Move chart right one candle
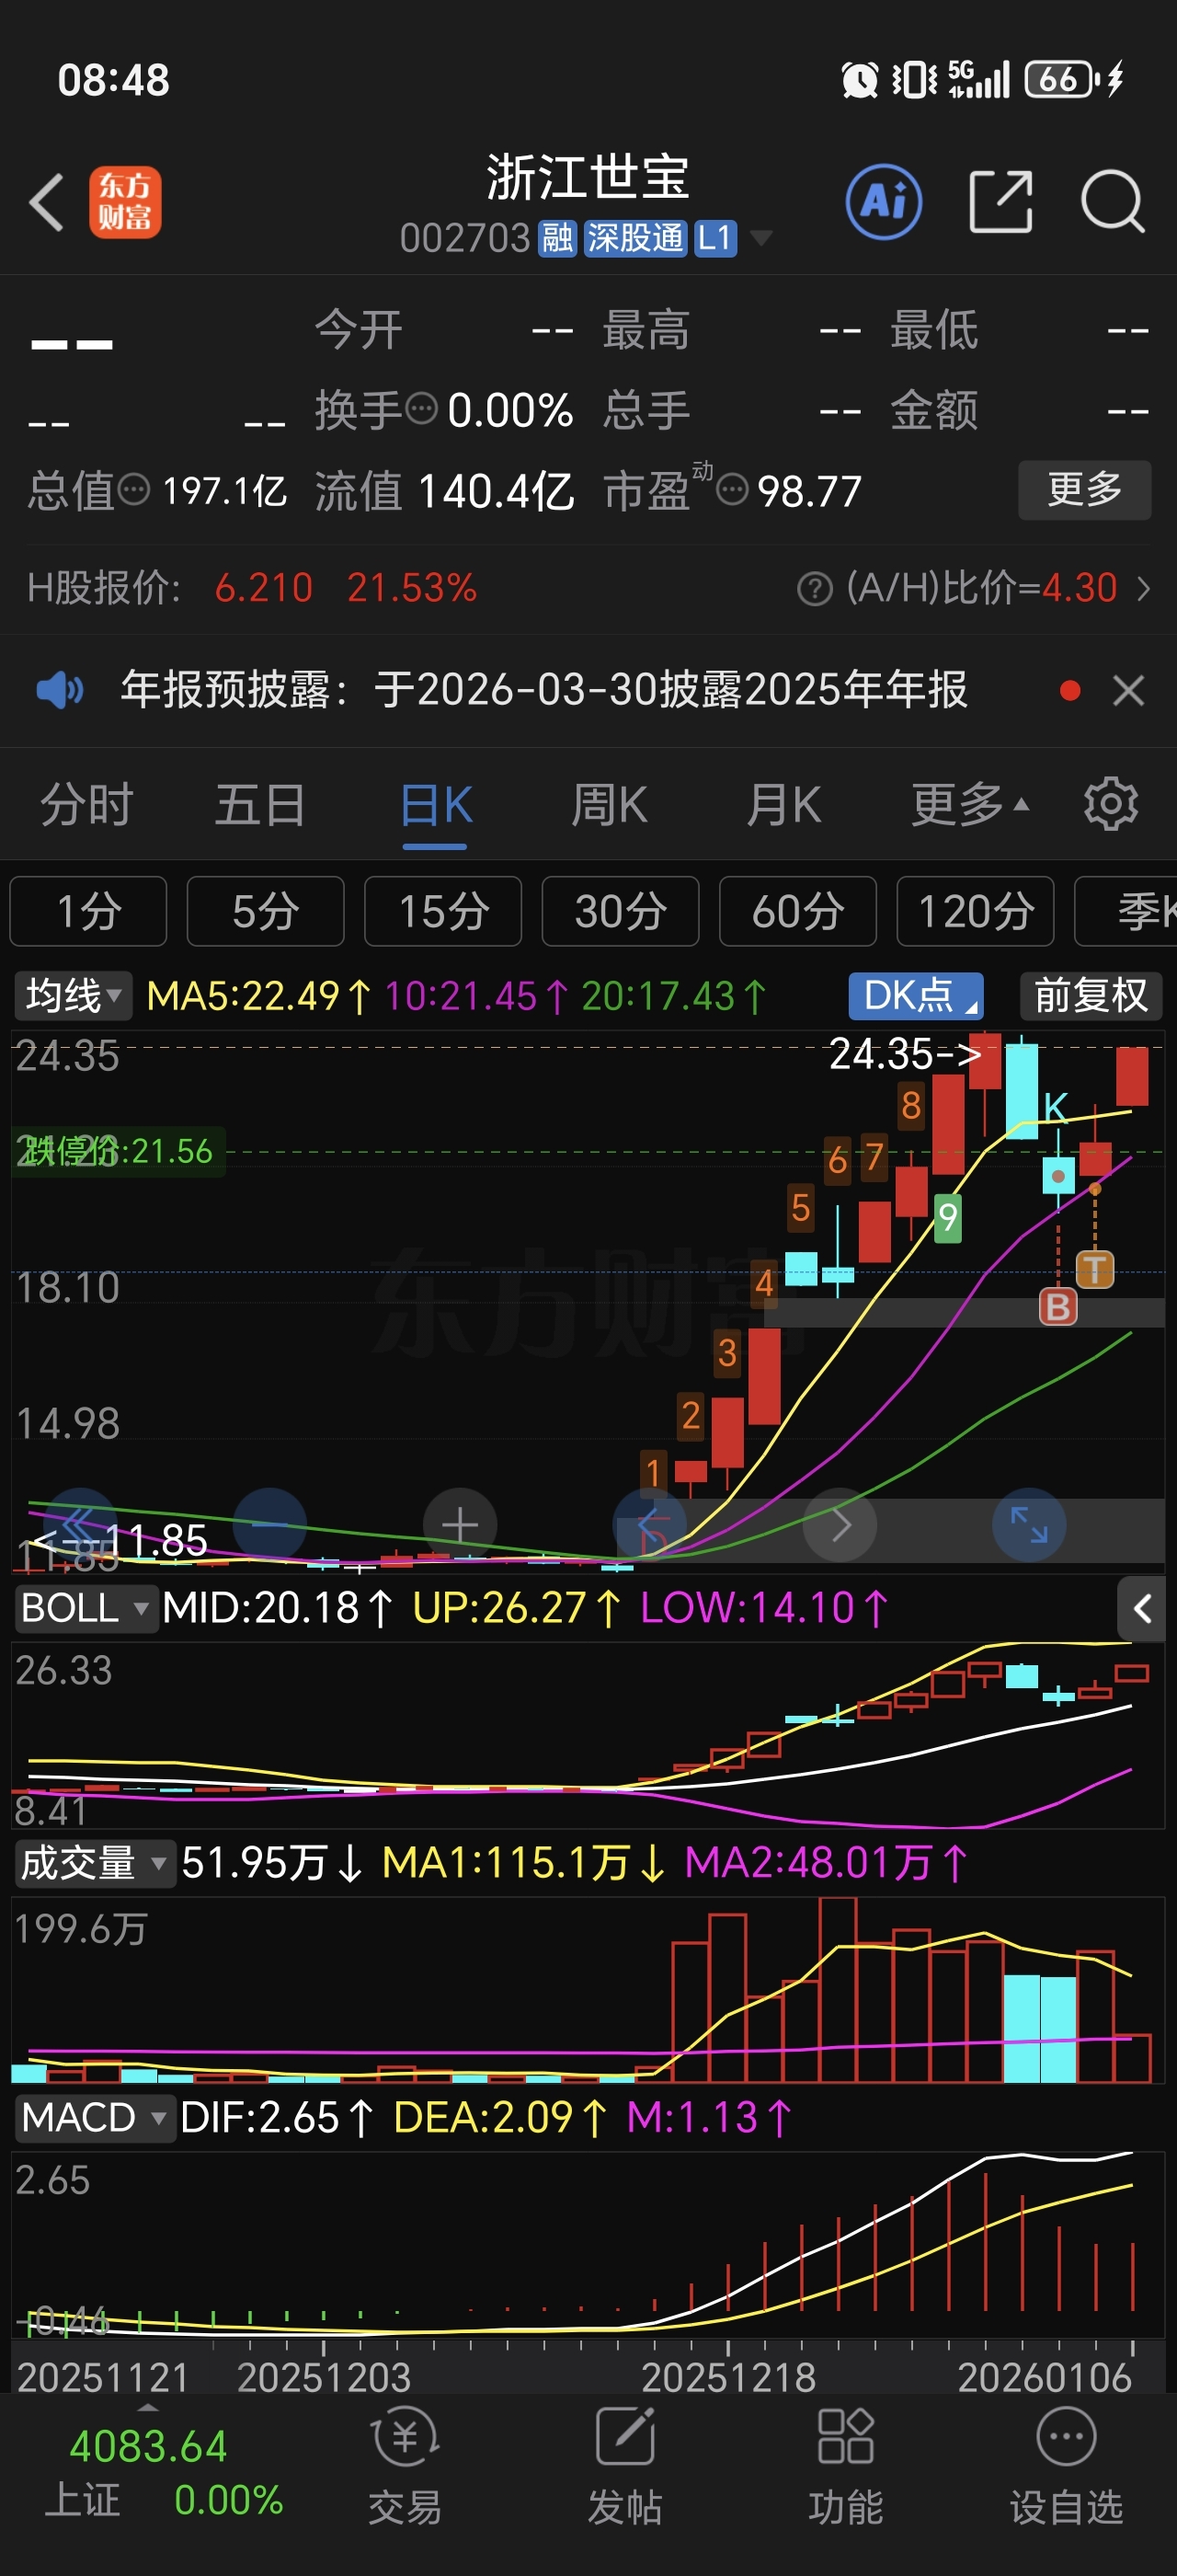The height and width of the screenshot is (2576, 1177). (x=840, y=1525)
